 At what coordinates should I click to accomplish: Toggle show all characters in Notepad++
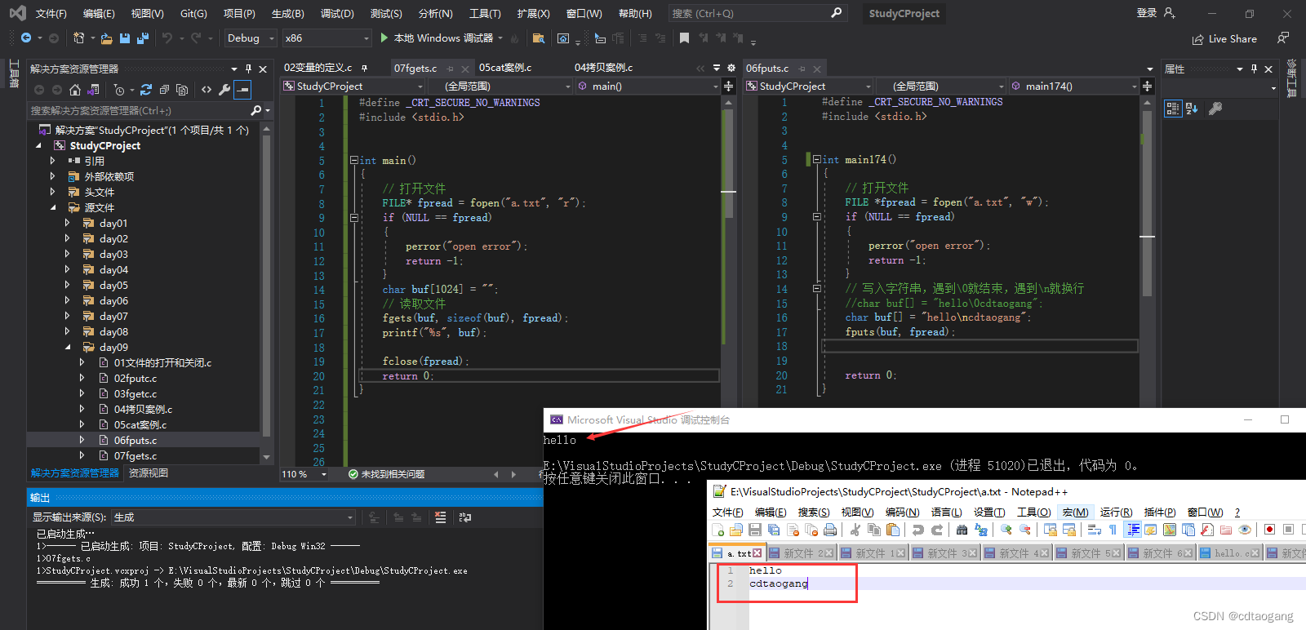point(1113,530)
